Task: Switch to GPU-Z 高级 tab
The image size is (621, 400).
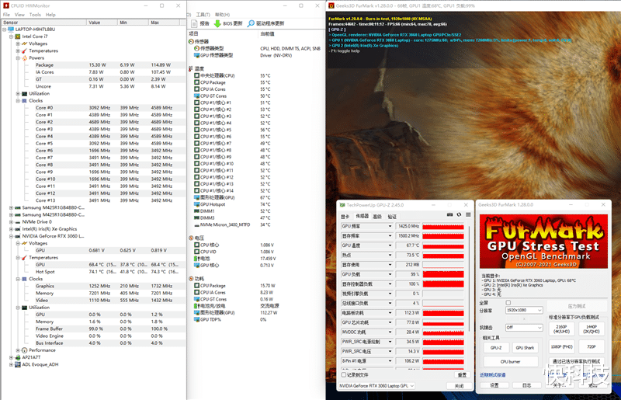Action: 377,217
